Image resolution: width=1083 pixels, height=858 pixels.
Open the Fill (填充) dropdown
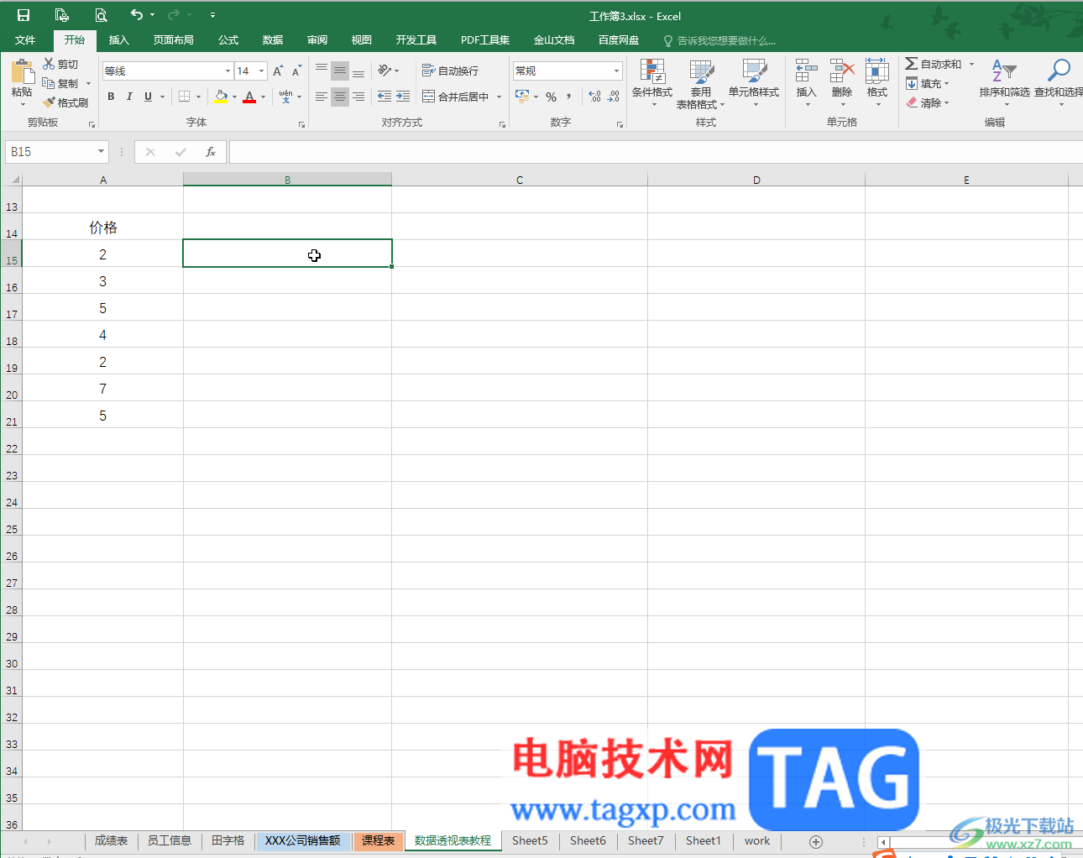pyautogui.click(x=928, y=83)
